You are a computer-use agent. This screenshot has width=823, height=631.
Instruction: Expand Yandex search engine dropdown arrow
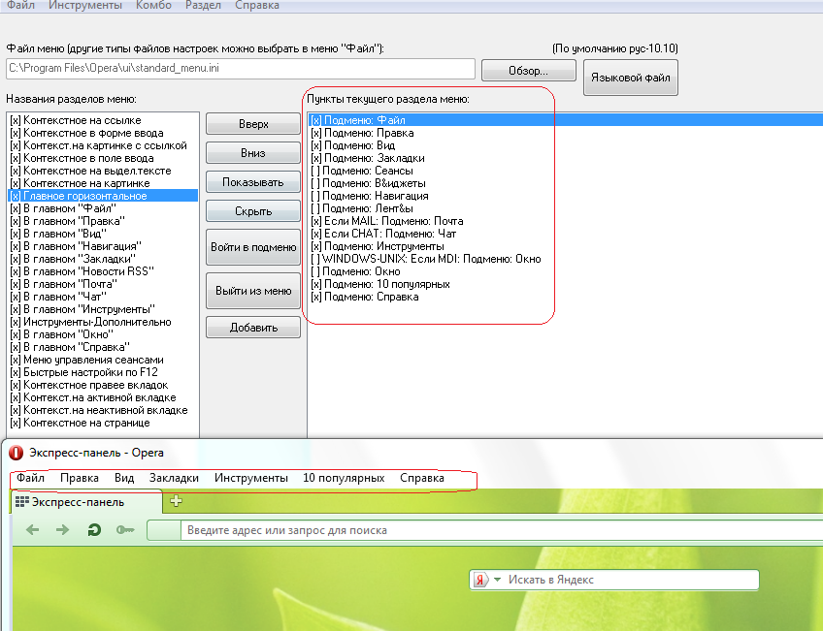coord(498,580)
